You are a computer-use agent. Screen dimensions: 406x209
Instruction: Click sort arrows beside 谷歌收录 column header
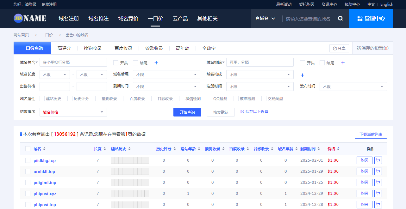272,149
